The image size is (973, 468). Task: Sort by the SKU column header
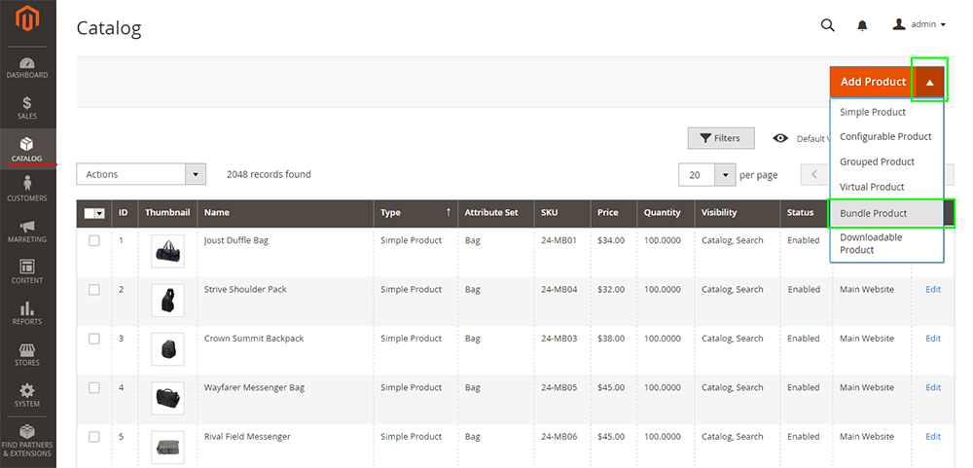point(561,213)
